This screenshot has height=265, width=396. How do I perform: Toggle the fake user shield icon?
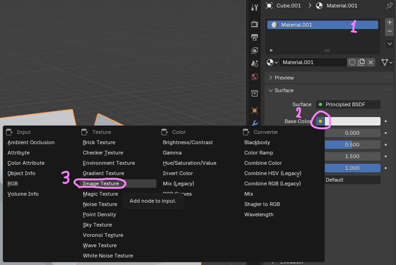(x=352, y=62)
